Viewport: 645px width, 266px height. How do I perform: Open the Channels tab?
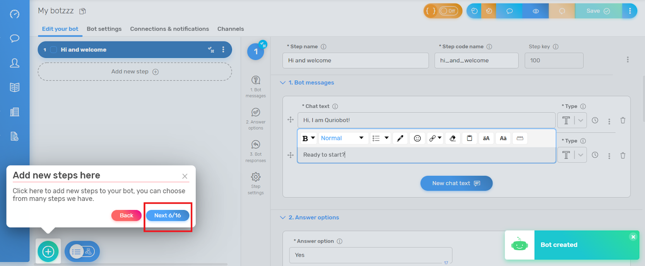pyautogui.click(x=230, y=29)
